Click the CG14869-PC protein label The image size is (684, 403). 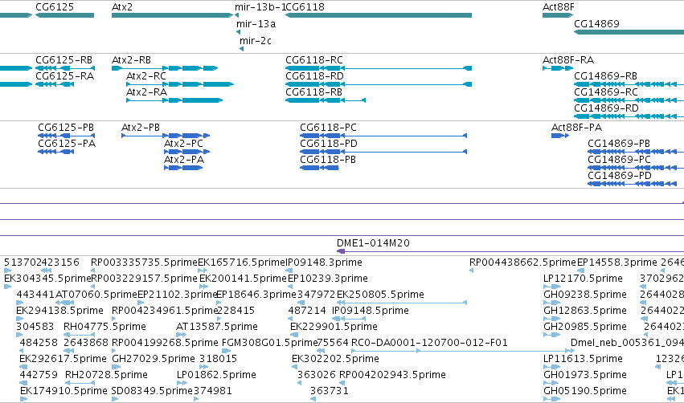(x=619, y=160)
